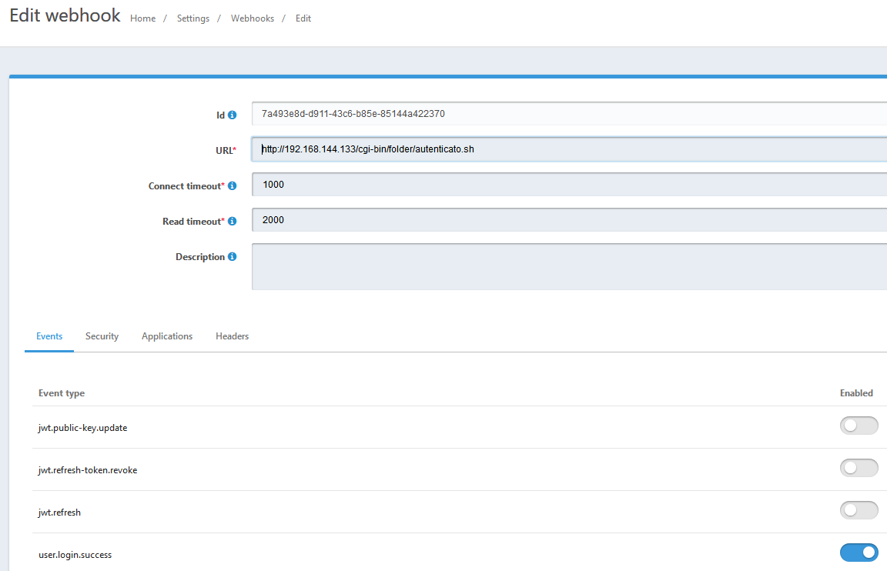887x571 pixels.
Task: Focus the URL input field
Action: coord(569,149)
